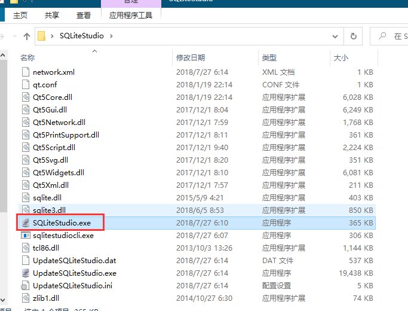The width and height of the screenshot is (408, 311).
Task: Expand the chevron before SQLiteStudio breadcrumb
Action: click(x=53, y=36)
